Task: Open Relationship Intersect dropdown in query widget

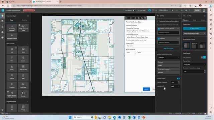Action: point(140,46)
